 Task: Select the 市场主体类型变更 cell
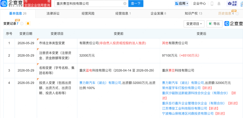[57, 43]
